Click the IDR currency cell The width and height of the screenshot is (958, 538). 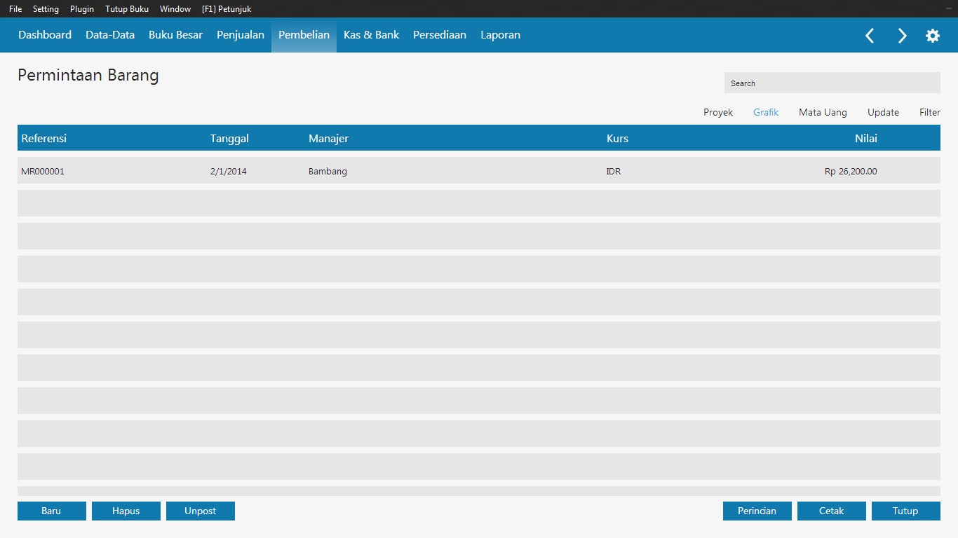(x=614, y=171)
